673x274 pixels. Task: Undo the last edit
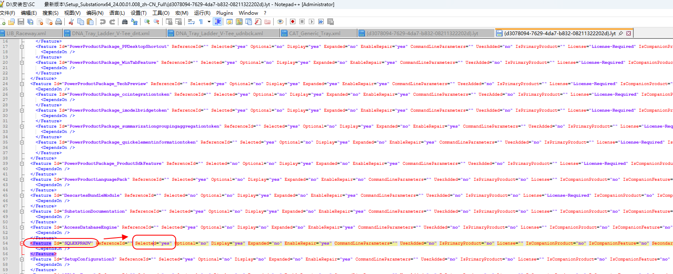pos(102,22)
